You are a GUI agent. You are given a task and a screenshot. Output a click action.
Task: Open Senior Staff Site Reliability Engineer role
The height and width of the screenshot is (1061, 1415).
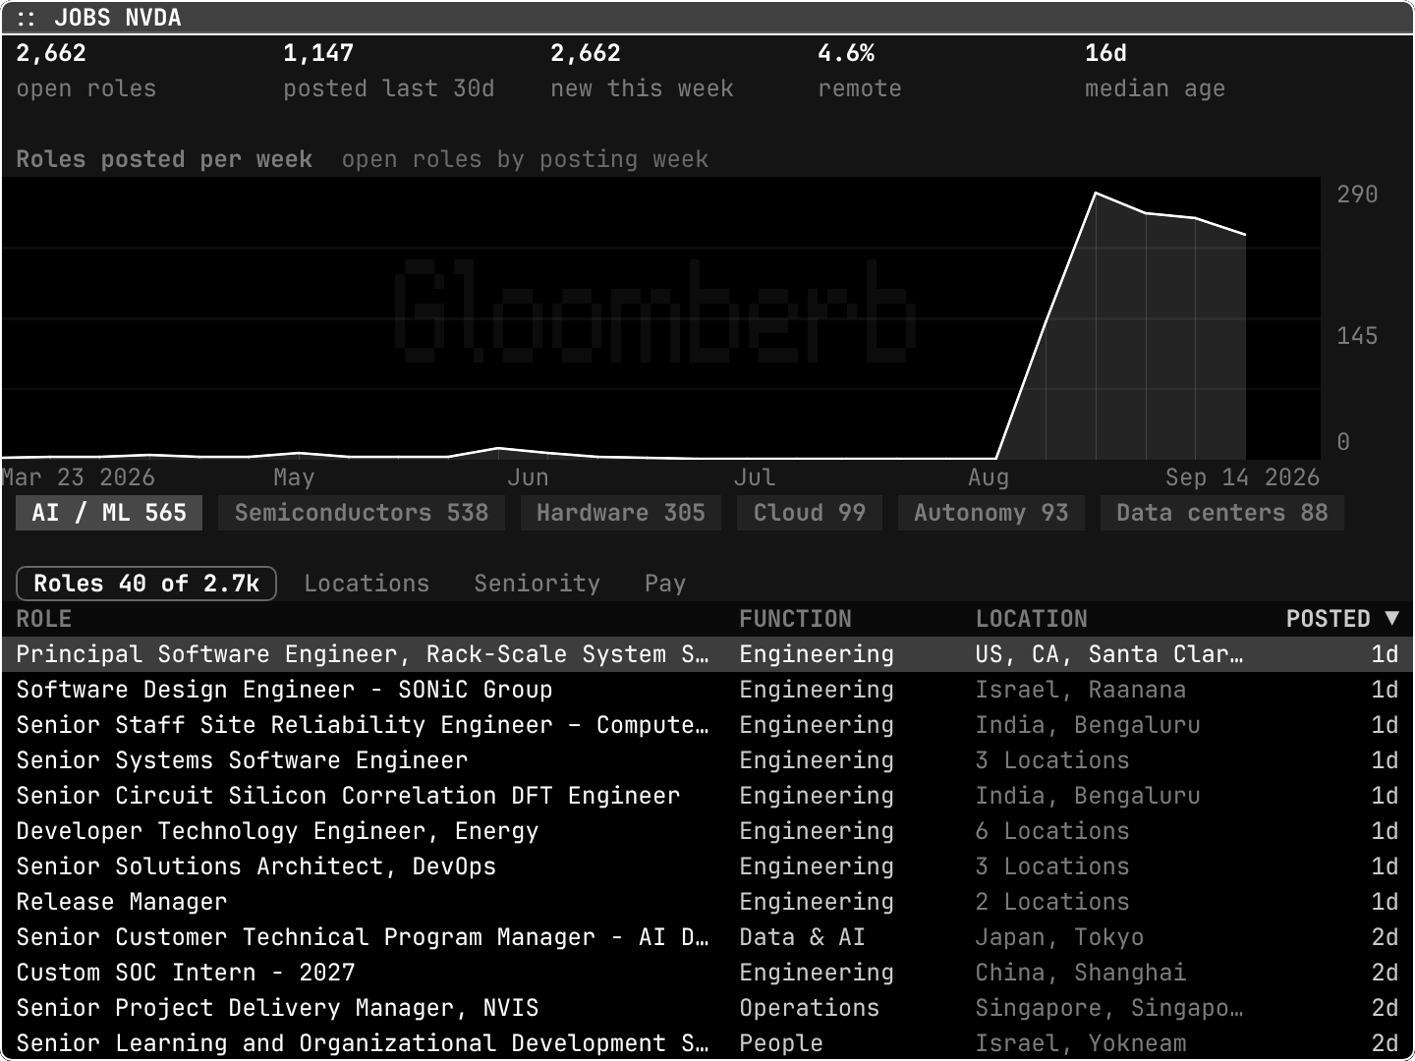click(x=707, y=725)
